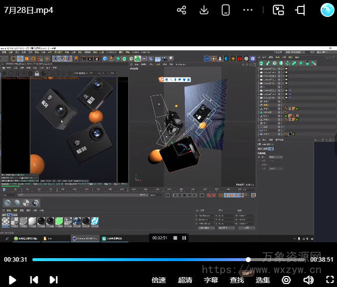Skip to the next video
The width and height of the screenshot is (337, 287).
click(x=53, y=280)
